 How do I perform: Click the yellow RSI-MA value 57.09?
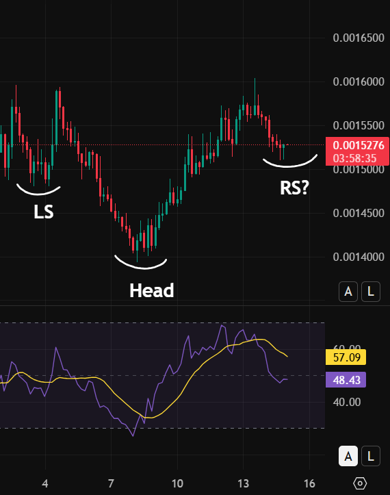(x=346, y=357)
